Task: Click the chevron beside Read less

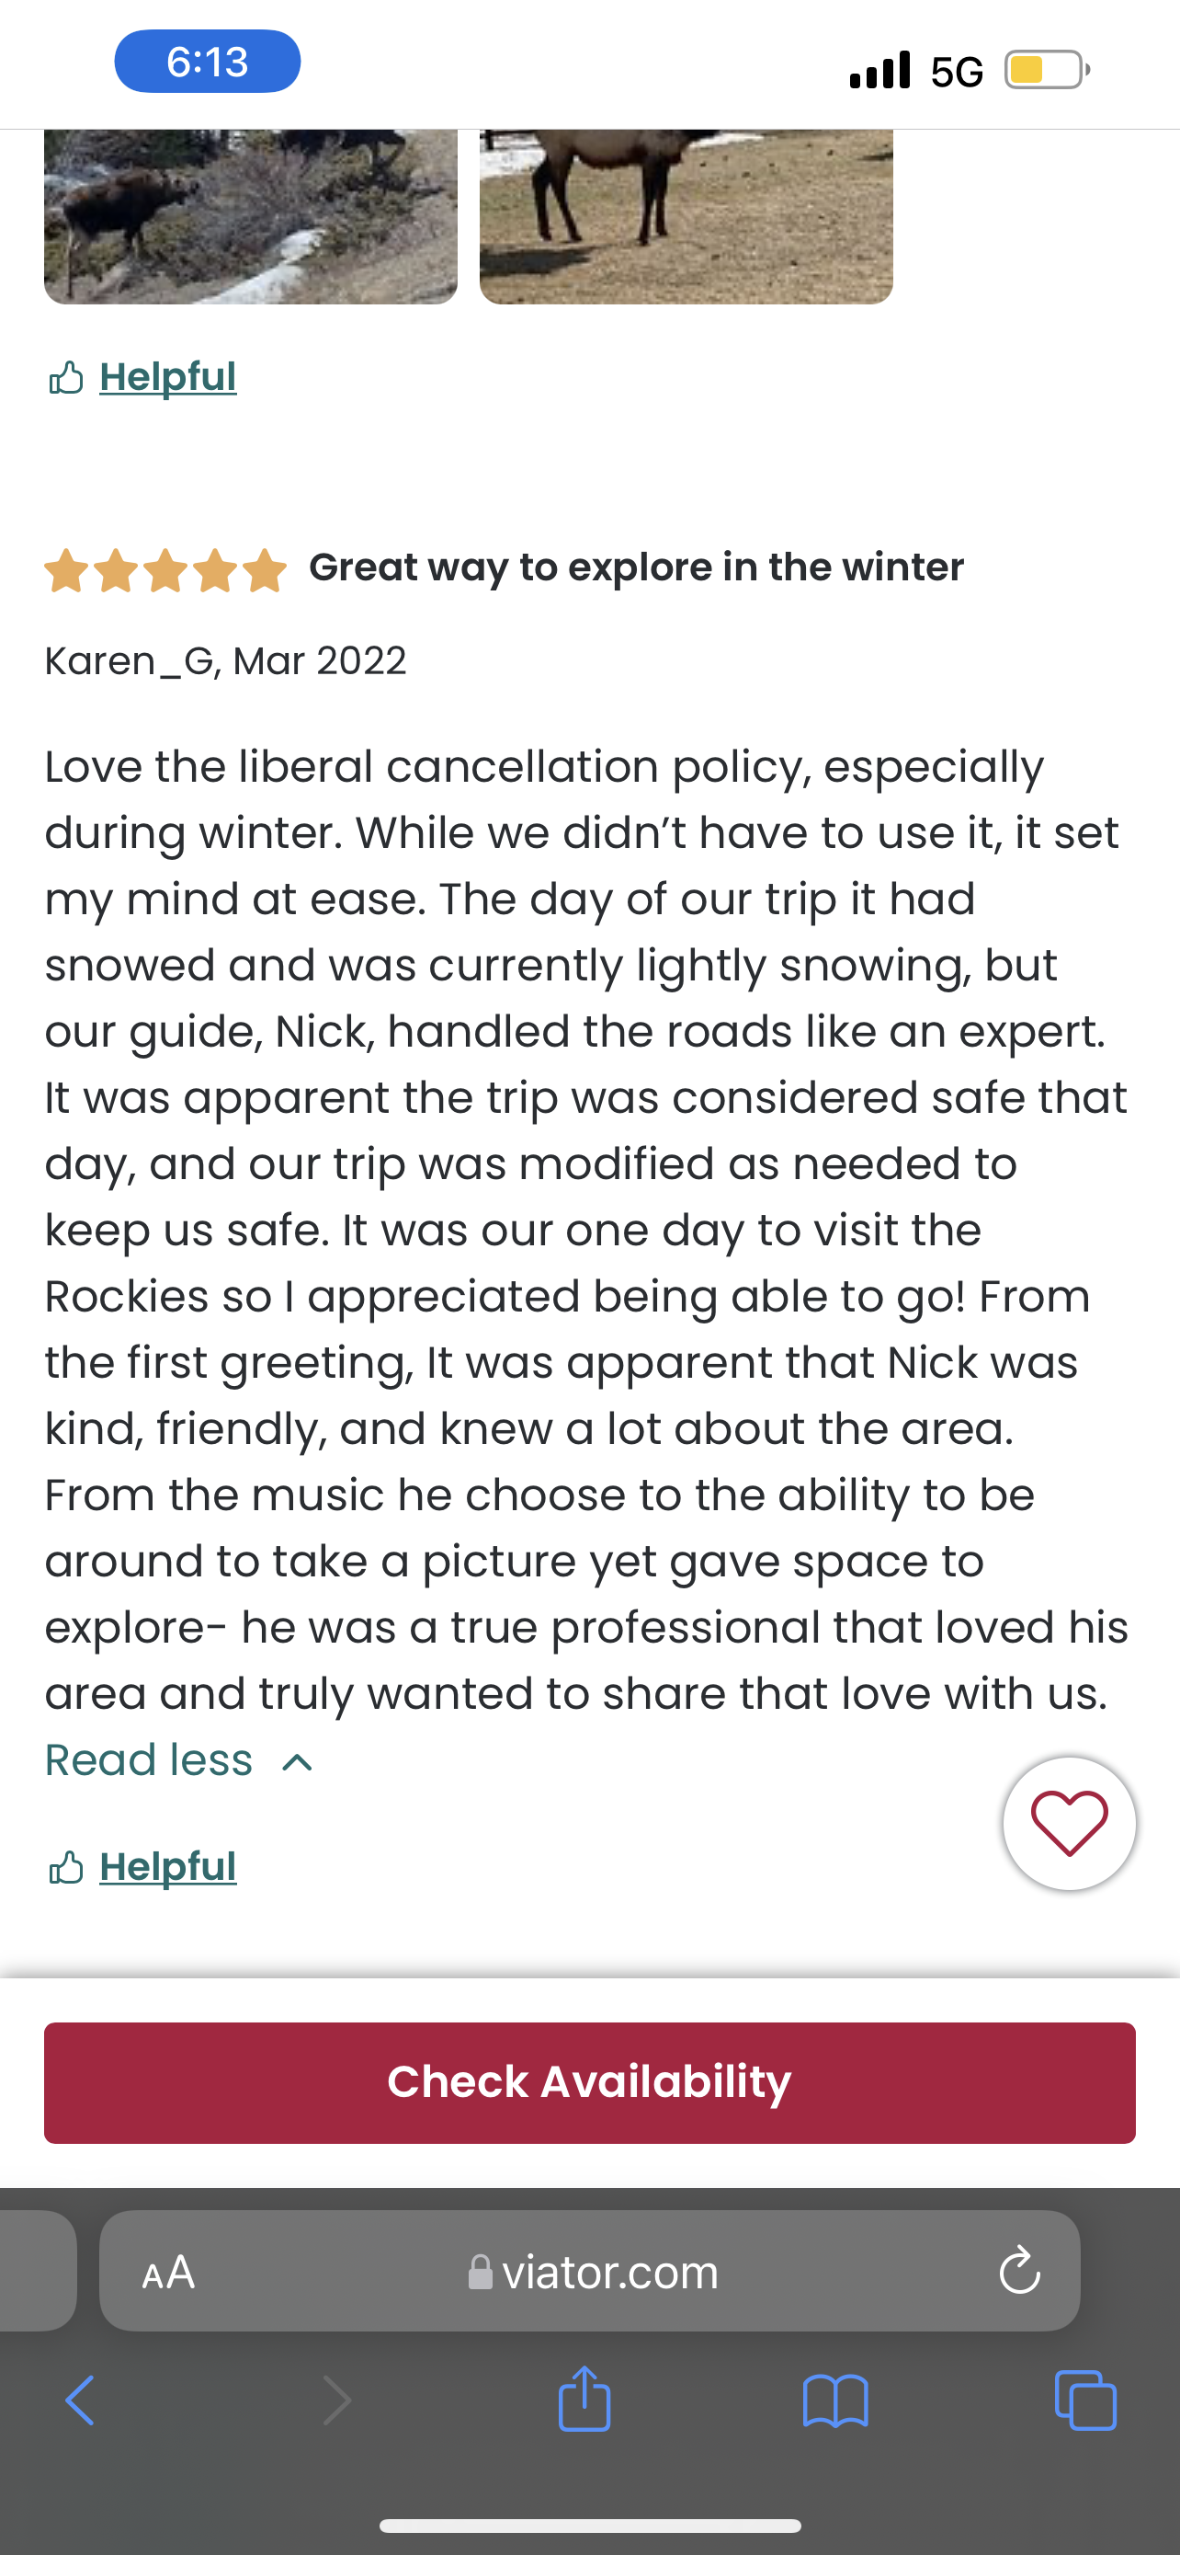Action: (297, 1762)
